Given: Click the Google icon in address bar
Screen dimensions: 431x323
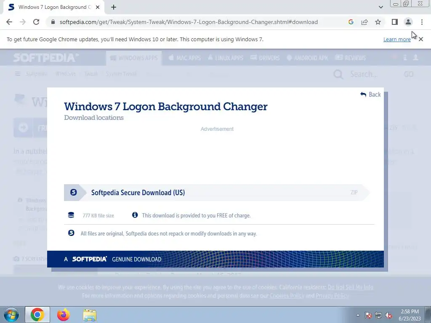Looking at the screenshot, I should tap(351, 22).
